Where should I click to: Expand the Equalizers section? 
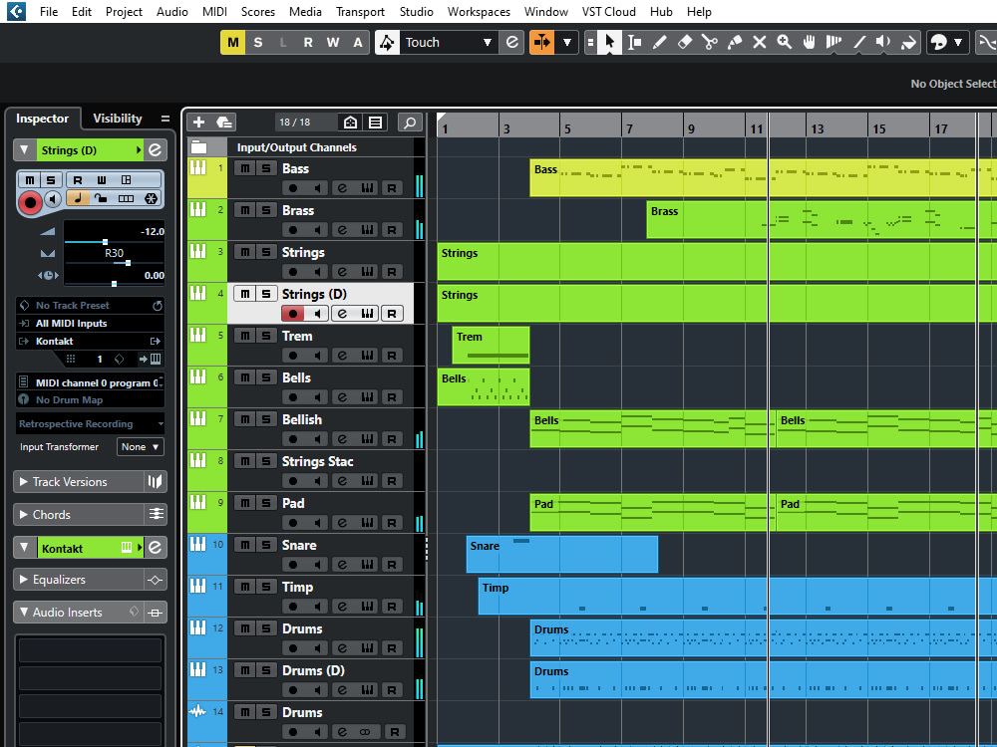(x=24, y=580)
